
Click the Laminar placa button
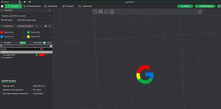(207, 6)
